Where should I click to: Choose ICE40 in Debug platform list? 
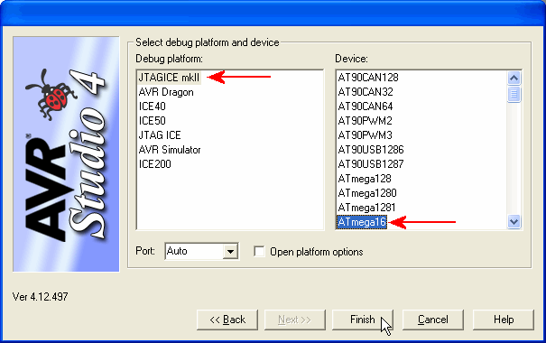click(153, 107)
